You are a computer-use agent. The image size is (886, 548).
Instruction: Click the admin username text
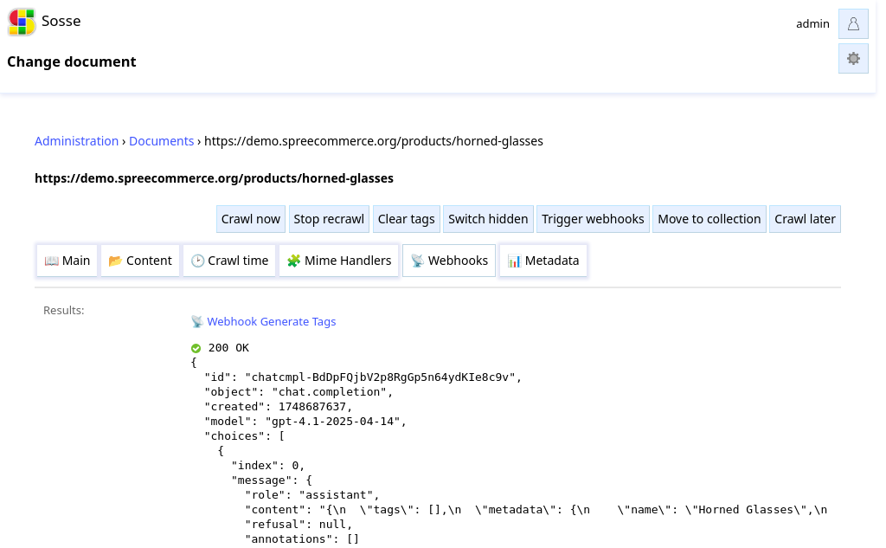812,23
